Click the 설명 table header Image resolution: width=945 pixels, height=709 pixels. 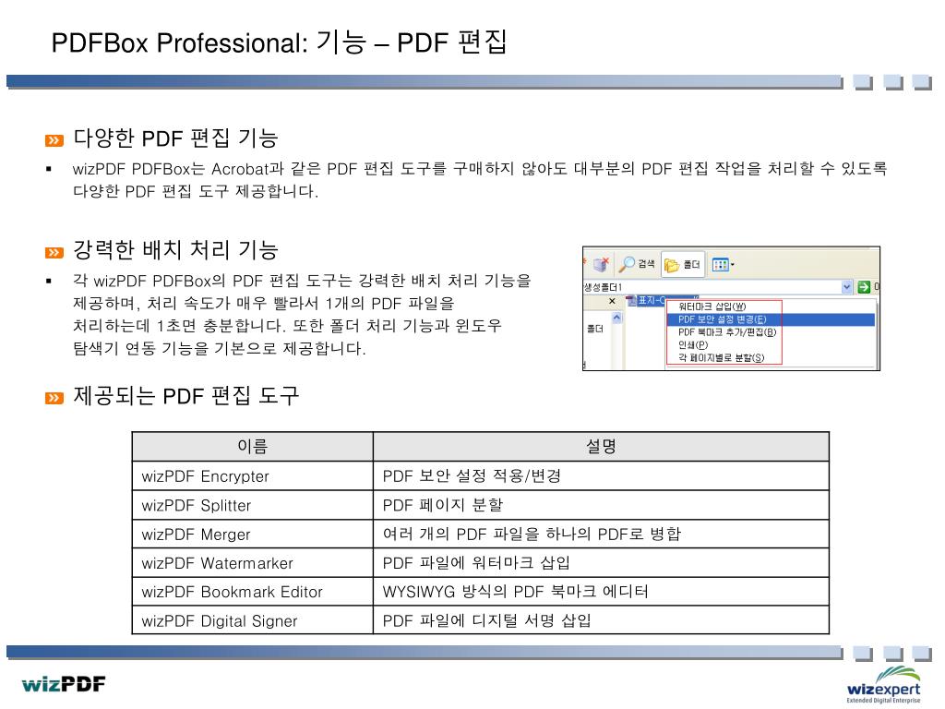point(601,447)
